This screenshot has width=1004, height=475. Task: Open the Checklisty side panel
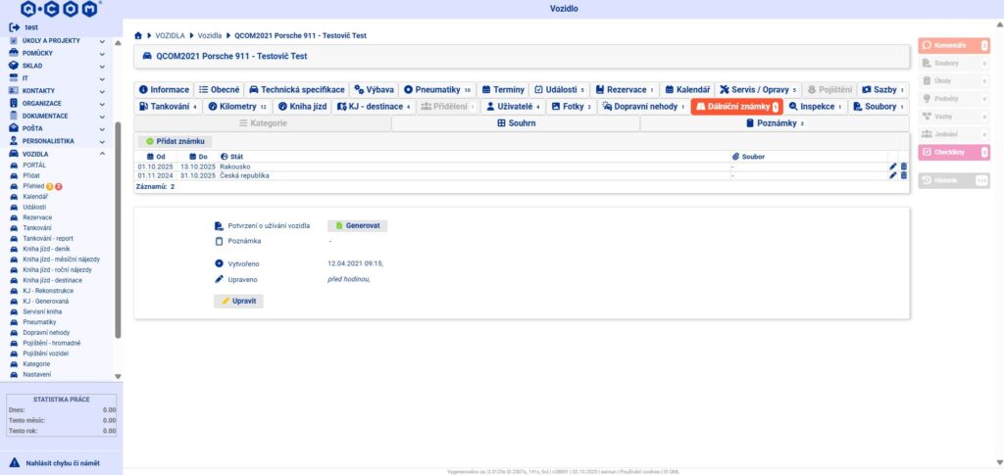(953, 152)
